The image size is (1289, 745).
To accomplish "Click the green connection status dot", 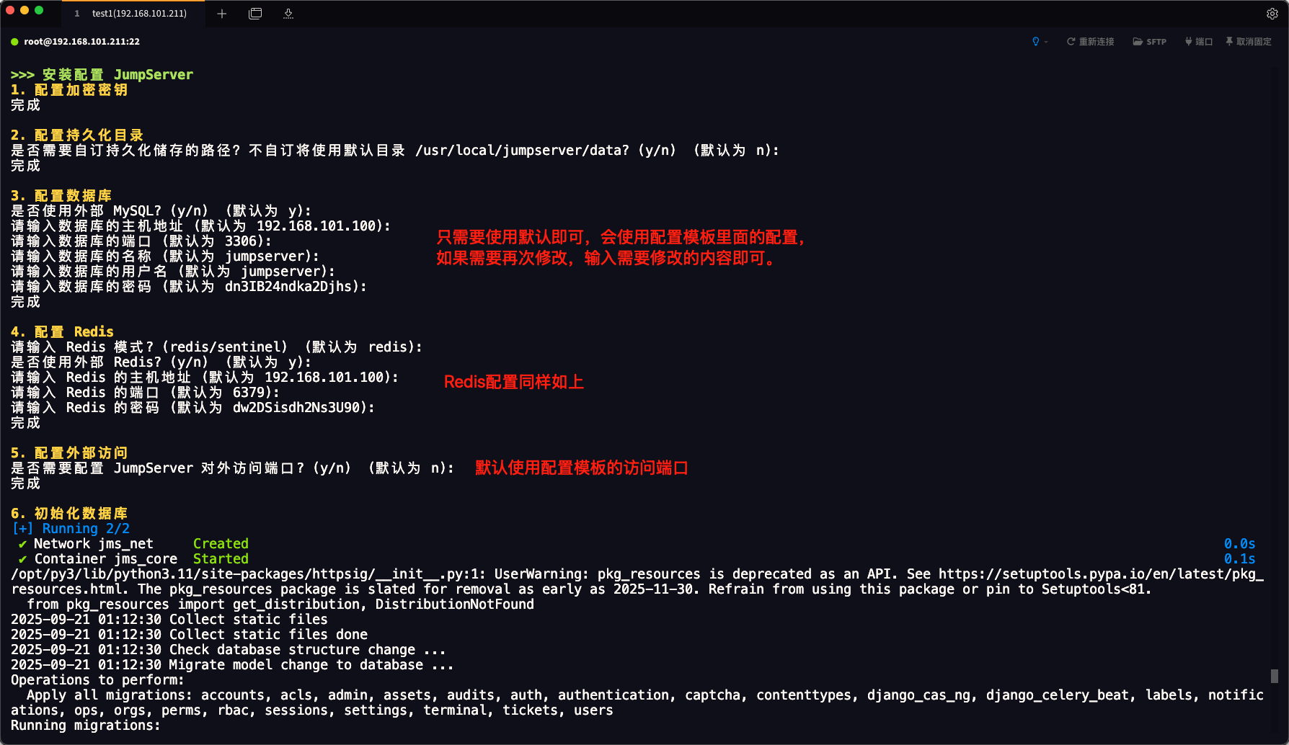I will click(x=14, y=42).
